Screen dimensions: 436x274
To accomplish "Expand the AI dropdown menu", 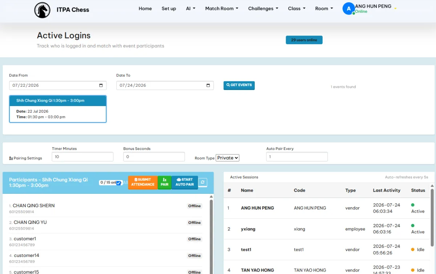I will click(191, 9).
